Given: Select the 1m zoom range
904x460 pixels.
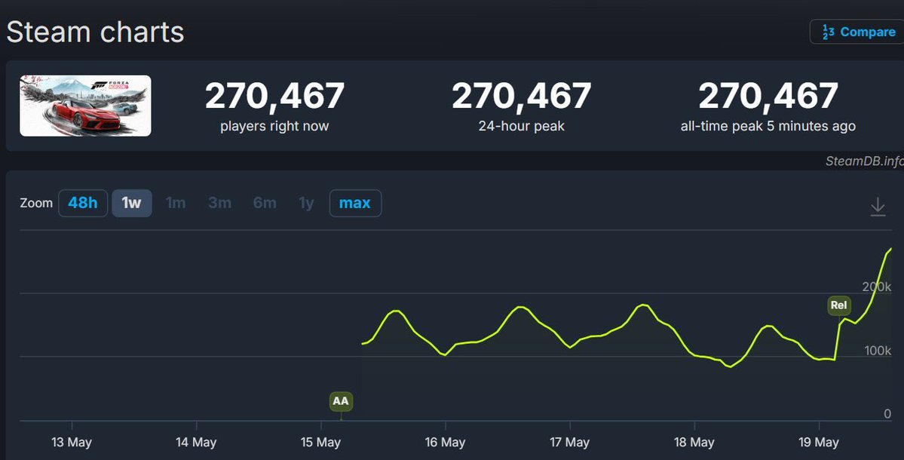Looking at the screenshot, I should (175, 203).
